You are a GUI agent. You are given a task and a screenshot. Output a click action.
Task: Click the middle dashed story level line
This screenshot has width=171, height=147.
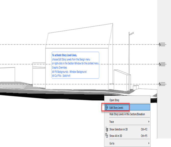pos(26,64)
